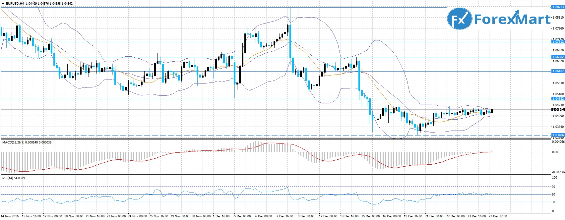Click the RSI scale value 70
Viewport: 565px width, 220px height.
coord(554,187)
